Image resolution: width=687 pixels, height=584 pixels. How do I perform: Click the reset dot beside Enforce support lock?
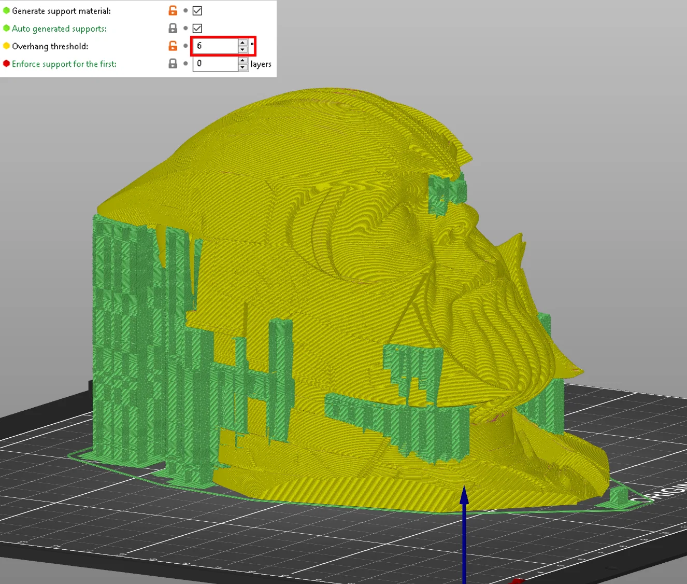[x=185, y=63]
